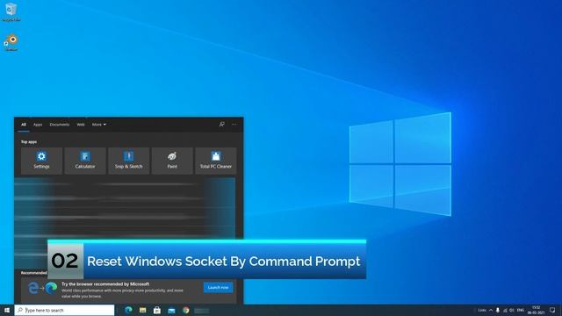Open the Recycle Bin desktop icon

tap(11, 11)
